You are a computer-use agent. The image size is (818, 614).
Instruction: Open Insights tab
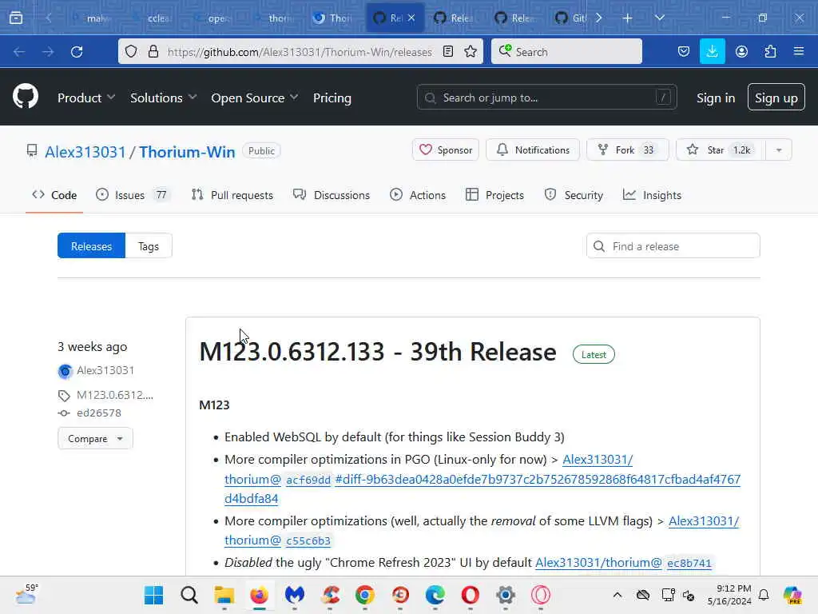652,195
